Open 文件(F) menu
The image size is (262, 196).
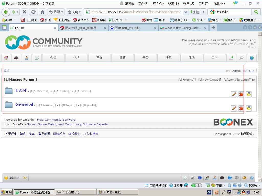tap(143, 4)
